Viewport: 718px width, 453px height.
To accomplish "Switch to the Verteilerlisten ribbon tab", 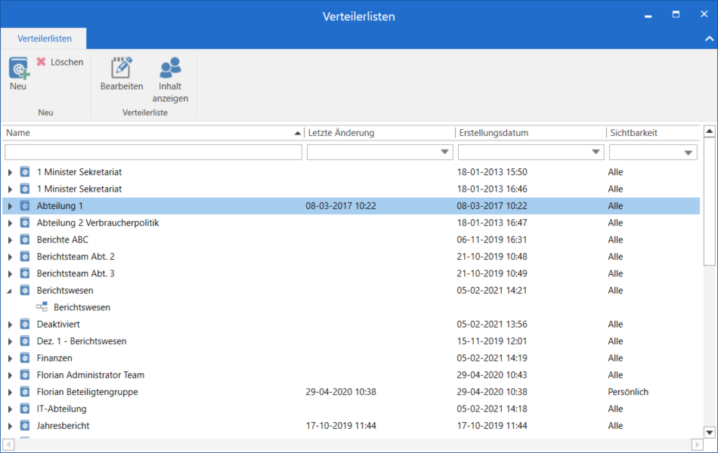I will click(x=45, y=39).
